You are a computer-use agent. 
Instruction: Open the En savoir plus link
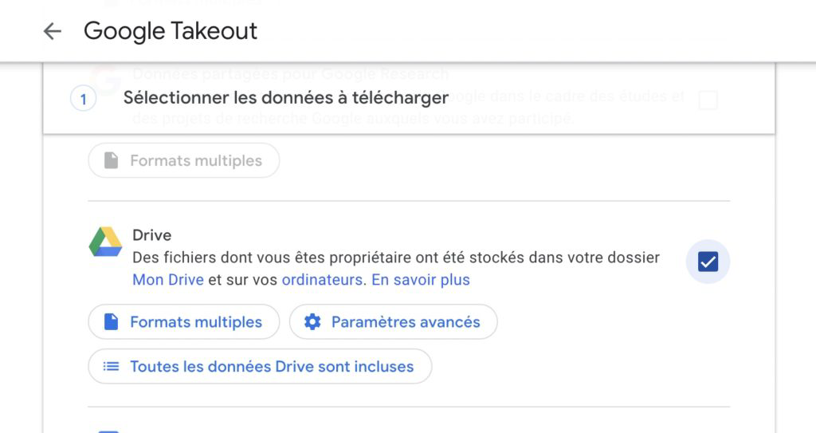click(421, 280)
